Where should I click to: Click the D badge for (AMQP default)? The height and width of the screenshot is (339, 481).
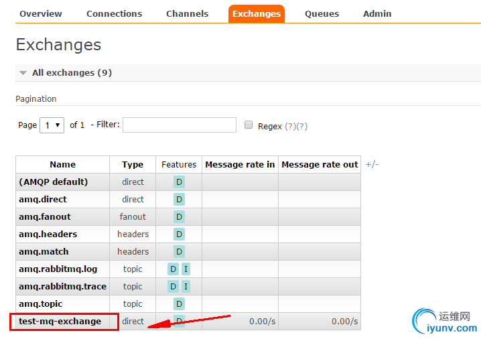(x=179, y=182)
